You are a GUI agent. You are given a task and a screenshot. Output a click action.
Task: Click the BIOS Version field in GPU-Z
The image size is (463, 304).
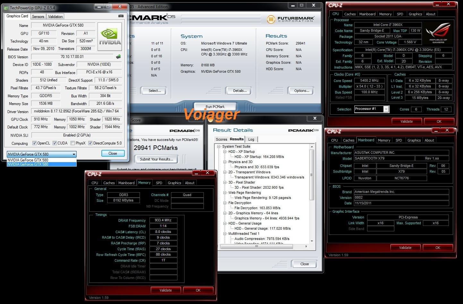(72, 57)
